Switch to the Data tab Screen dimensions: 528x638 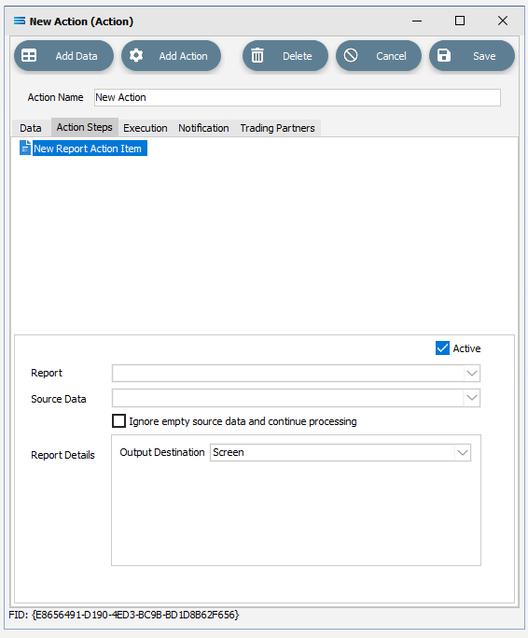[x=31, y=128]
